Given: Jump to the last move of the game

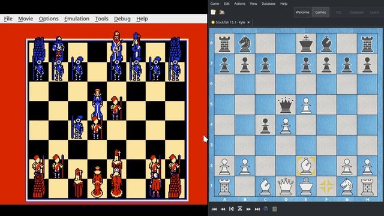Looking at the screenshot, I should 257,209.
